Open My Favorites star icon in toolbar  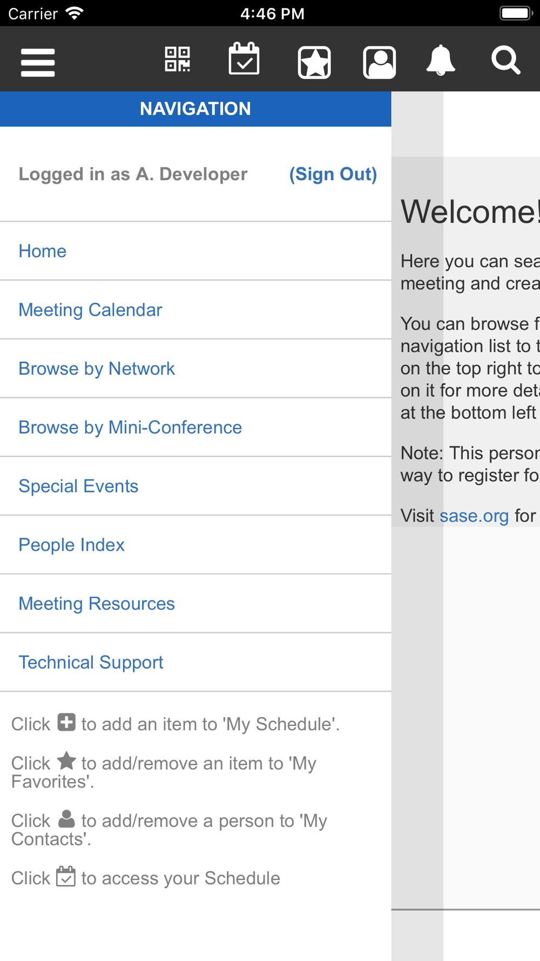tap(314, 63)
